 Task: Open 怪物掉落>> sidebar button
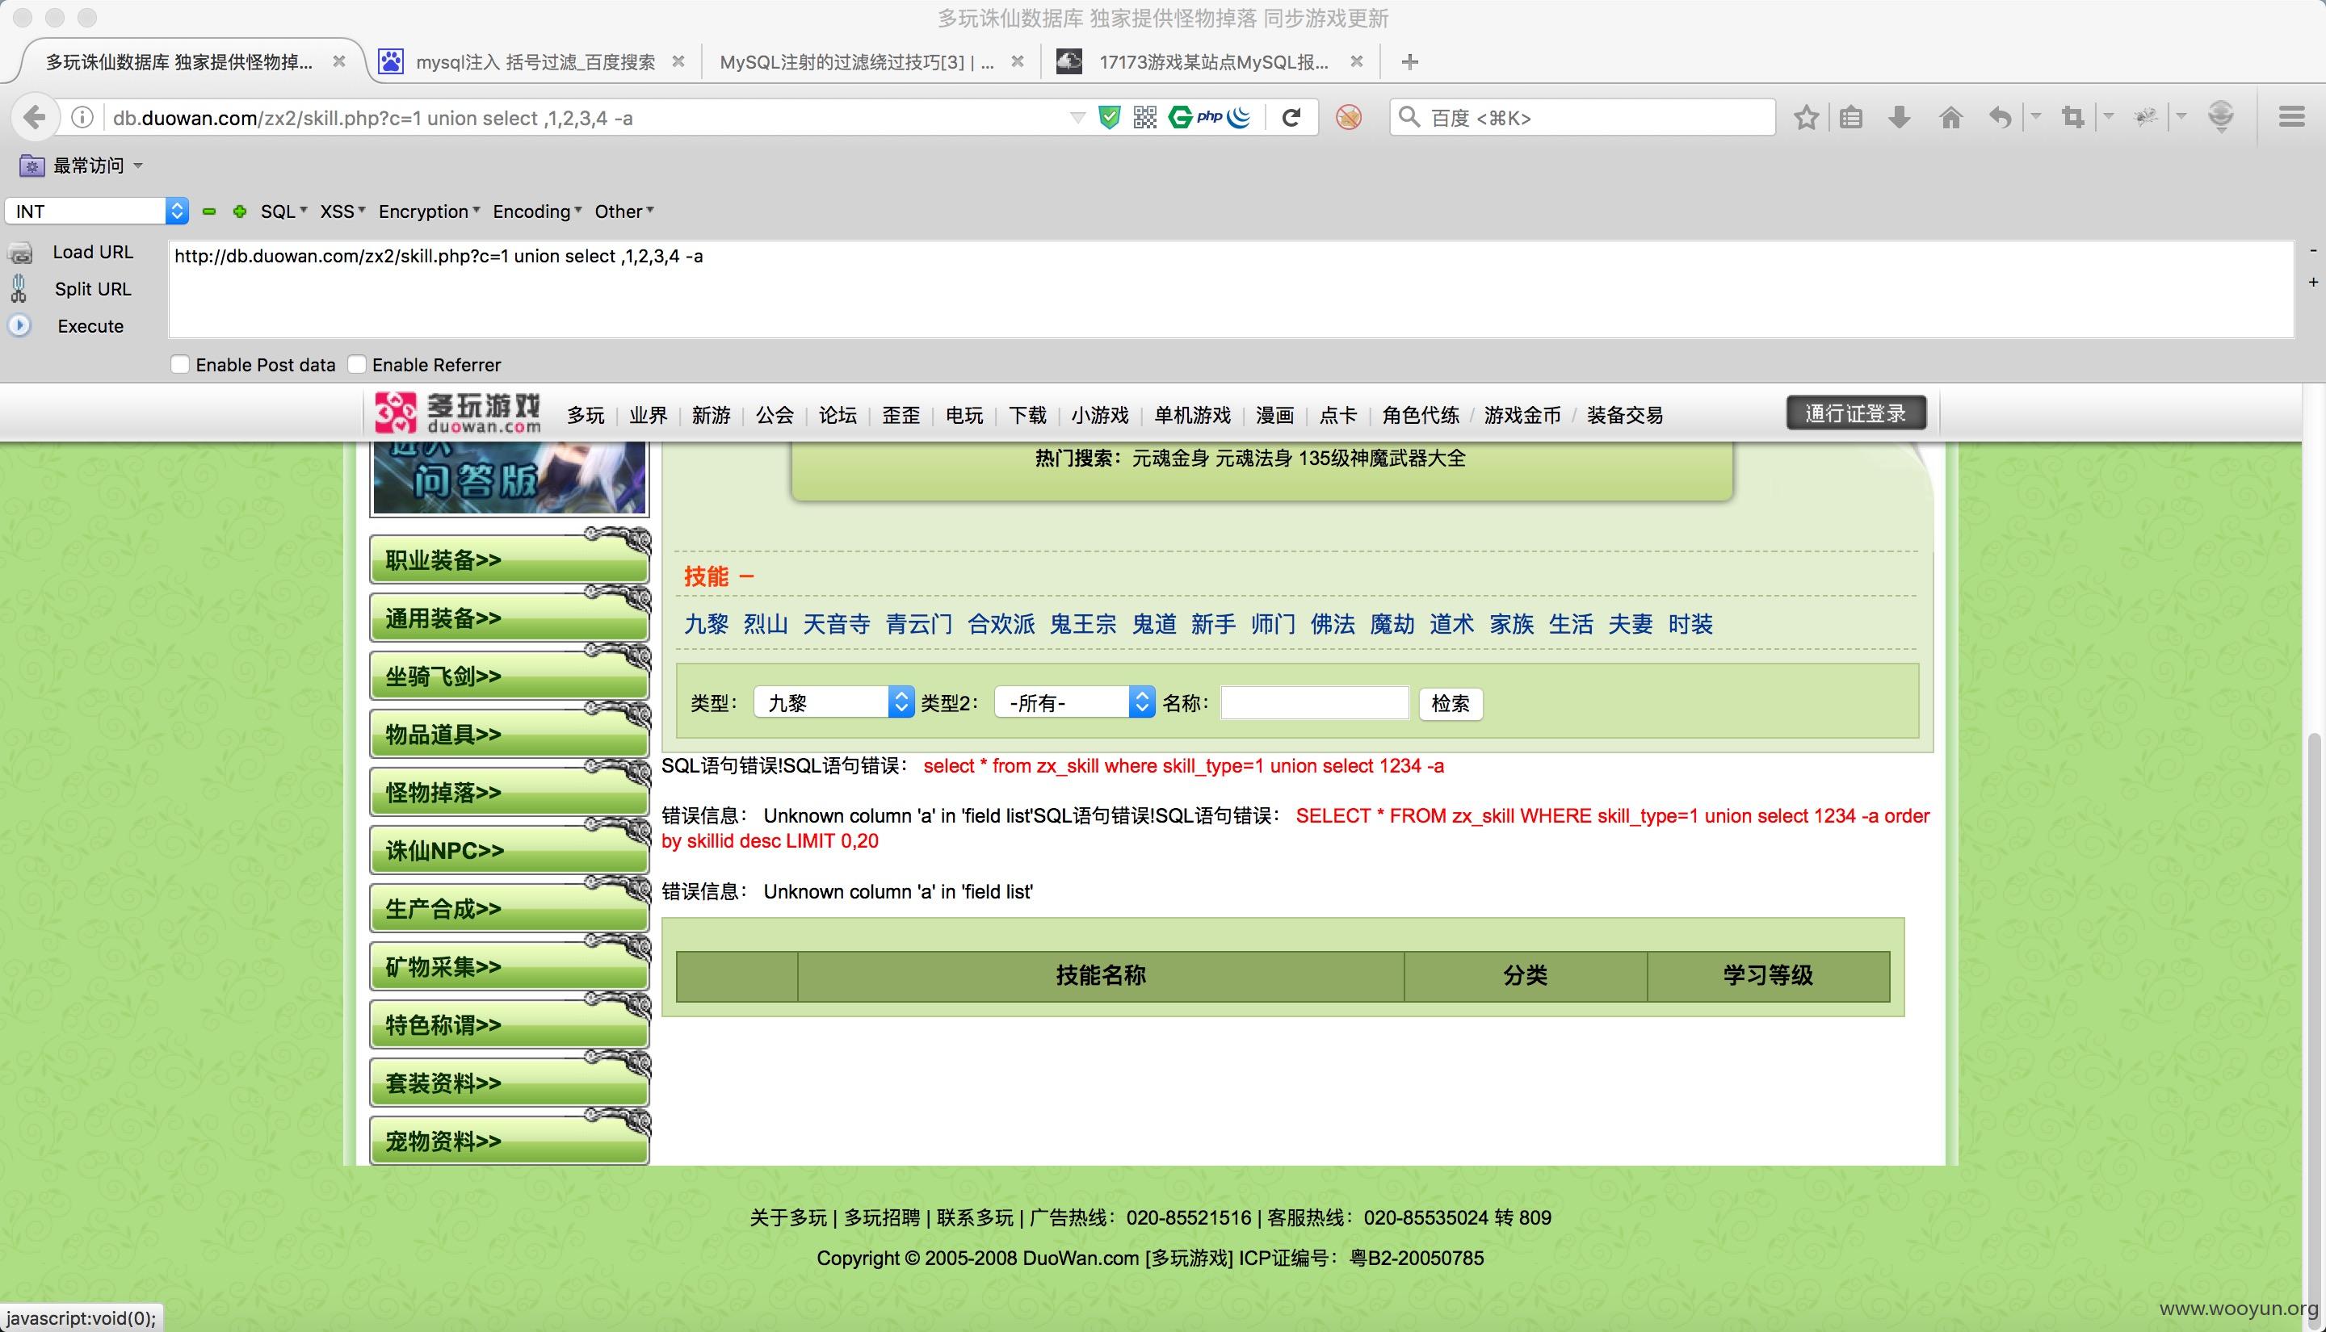pyautogui.click(x=509, y=791)
